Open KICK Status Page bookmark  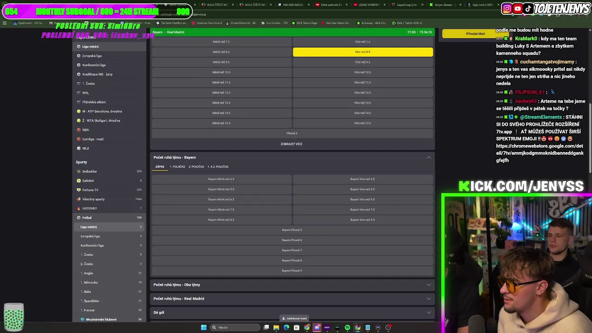304,23
